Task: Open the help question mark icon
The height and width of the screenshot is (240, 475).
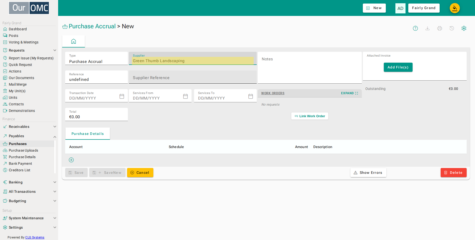Action: tap(415, 28)
